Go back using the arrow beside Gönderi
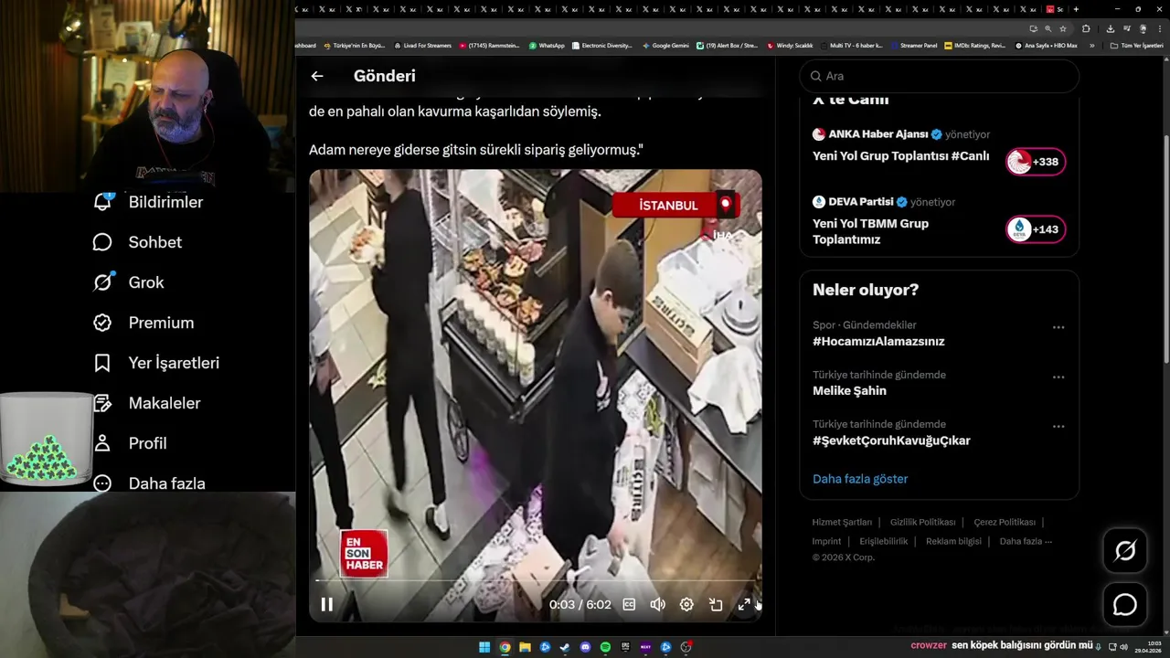The image size is (1170, 658). (x=317, y=76)
